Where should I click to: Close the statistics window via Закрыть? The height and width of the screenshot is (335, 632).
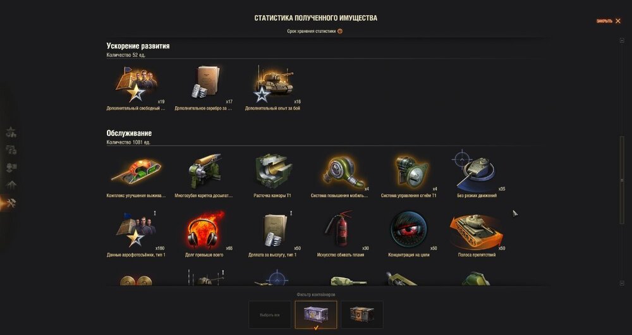(x=608, y=21)
